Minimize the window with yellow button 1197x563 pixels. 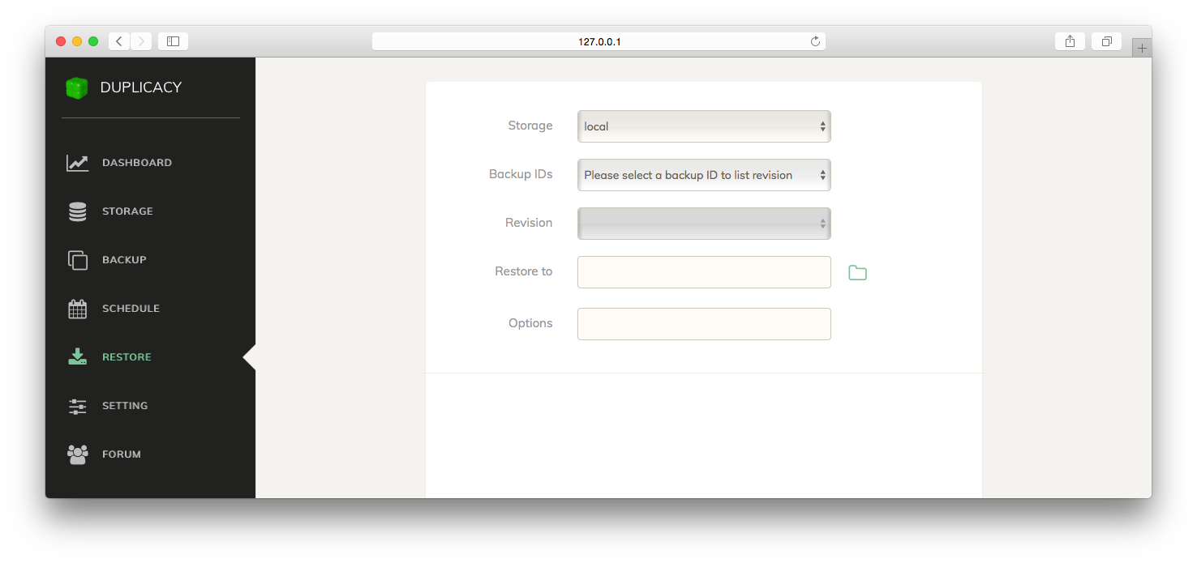pos(77,41)
